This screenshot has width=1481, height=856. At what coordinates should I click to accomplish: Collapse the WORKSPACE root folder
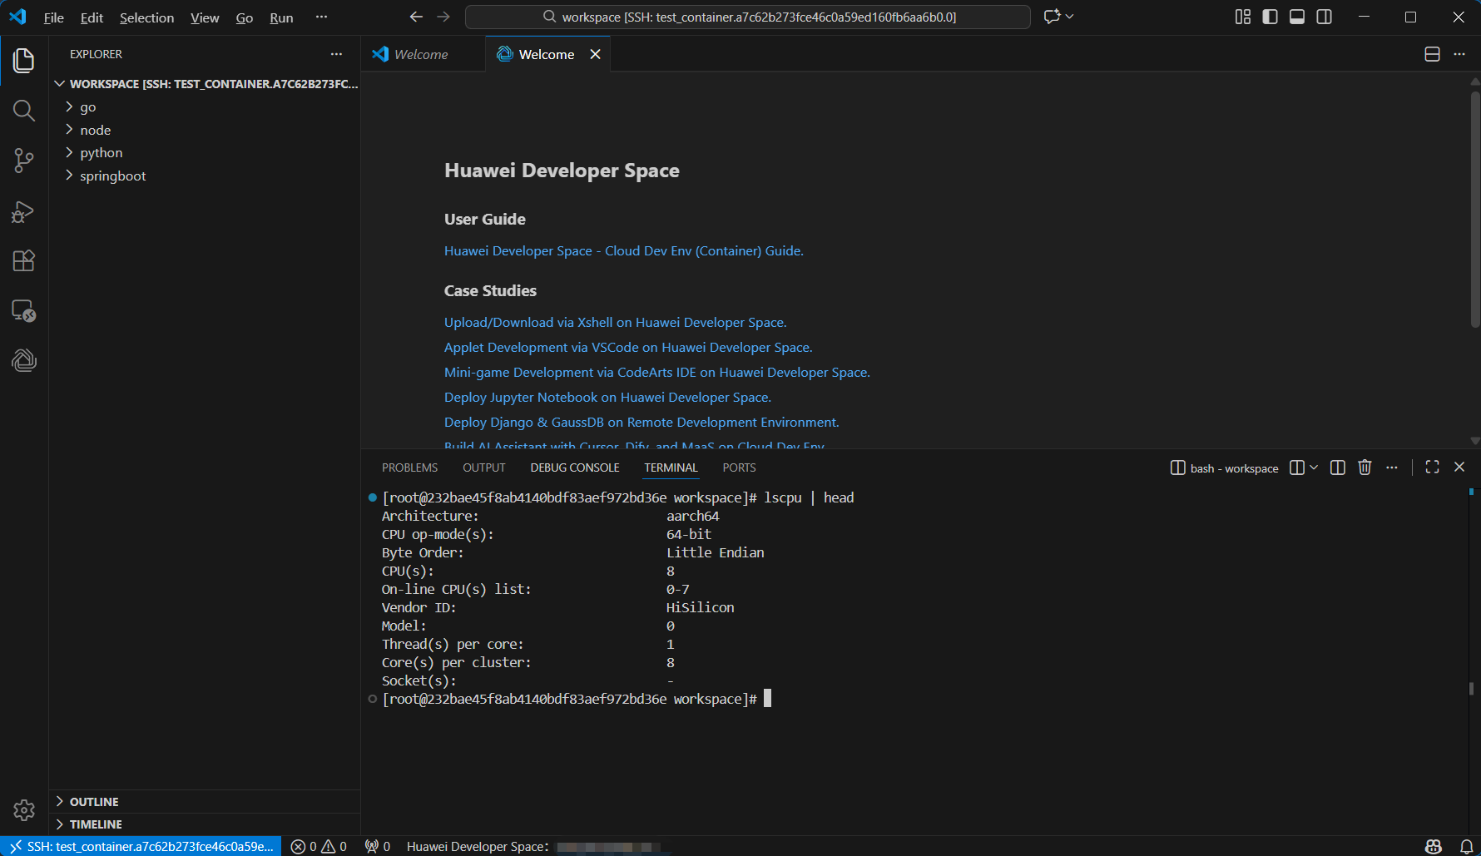(x=205, y=84)
